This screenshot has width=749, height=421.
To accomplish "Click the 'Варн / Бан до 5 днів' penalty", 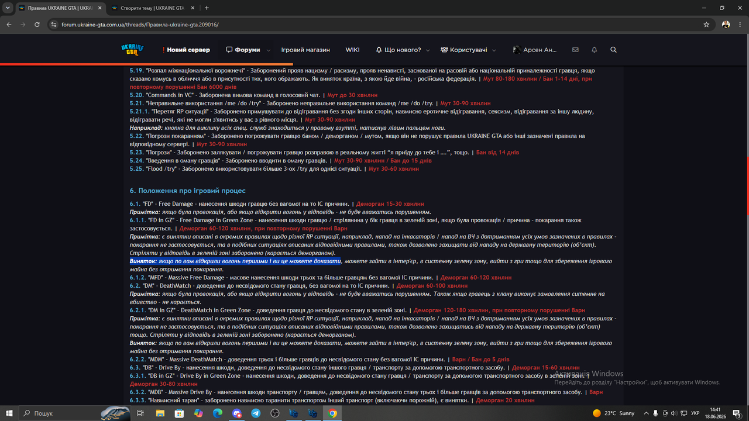I will [x=480, y=359].
